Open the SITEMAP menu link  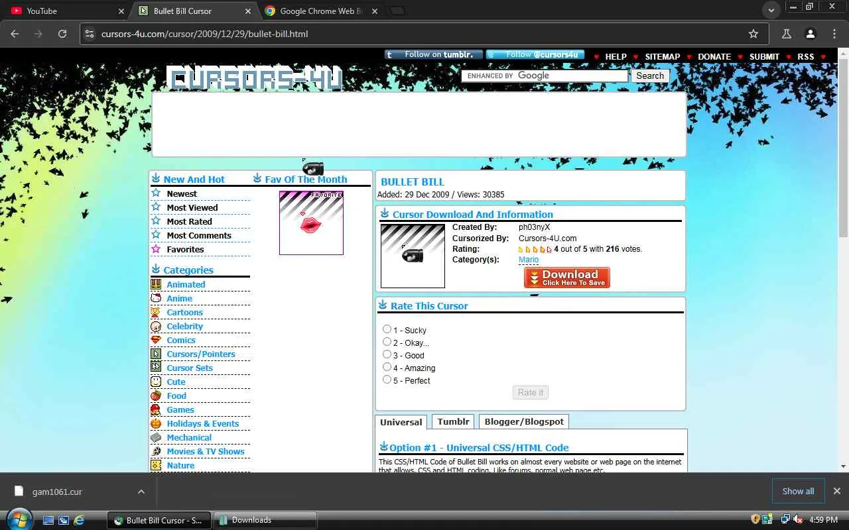coord(663,57)
